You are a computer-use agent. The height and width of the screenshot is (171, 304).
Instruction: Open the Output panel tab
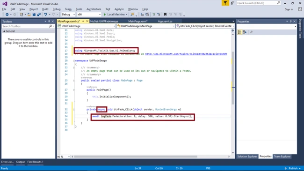pyautogui.click(x=21, y=162)
